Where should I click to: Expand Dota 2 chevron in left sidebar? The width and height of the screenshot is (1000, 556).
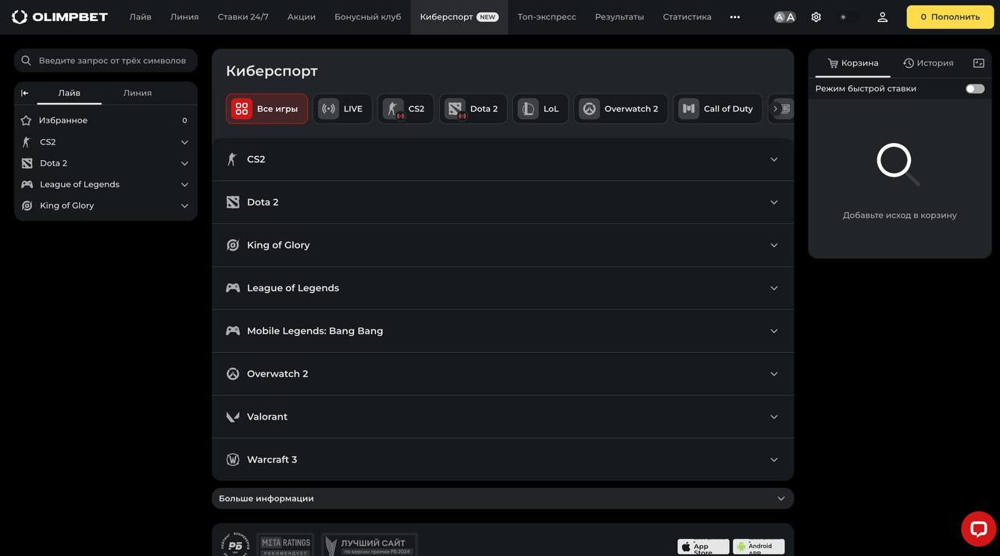click(185, 163)
